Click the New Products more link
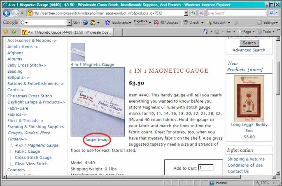Screen dimensions: 282x186 point(255,69)
